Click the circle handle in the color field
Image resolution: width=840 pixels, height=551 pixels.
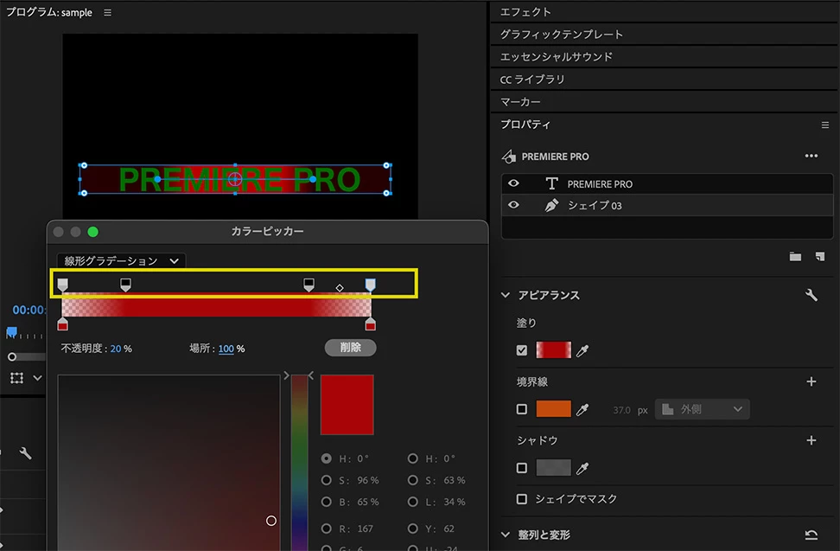(x=271, y=521)
